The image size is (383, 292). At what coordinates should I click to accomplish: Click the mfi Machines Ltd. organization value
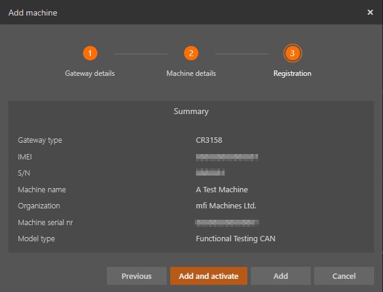pos(225,205)
